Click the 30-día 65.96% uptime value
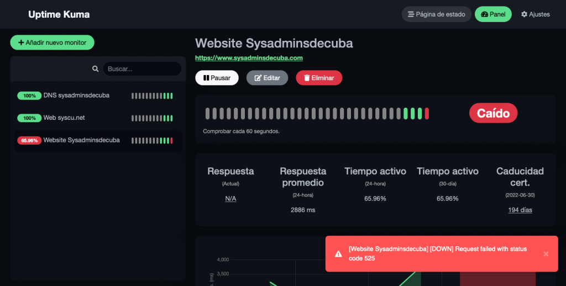The height and width of the screenshot is (286, 566). click(x=448, y=198)
